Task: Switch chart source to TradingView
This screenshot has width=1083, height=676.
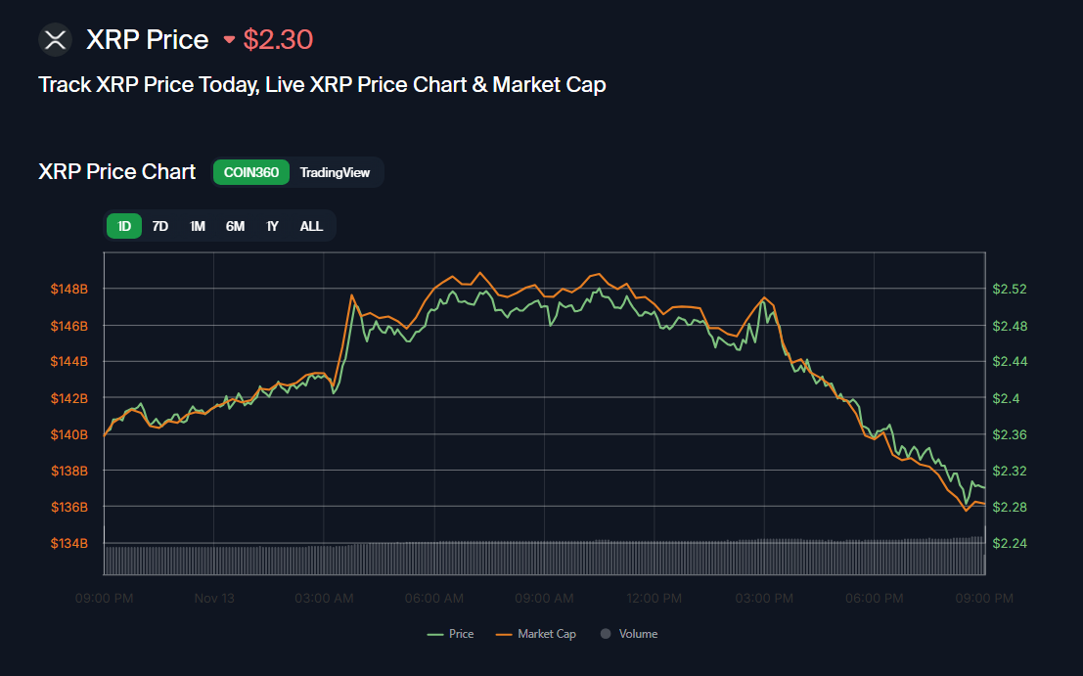Action: 335,172
